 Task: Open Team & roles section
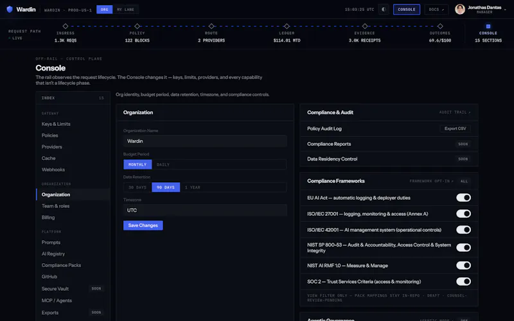55,206
